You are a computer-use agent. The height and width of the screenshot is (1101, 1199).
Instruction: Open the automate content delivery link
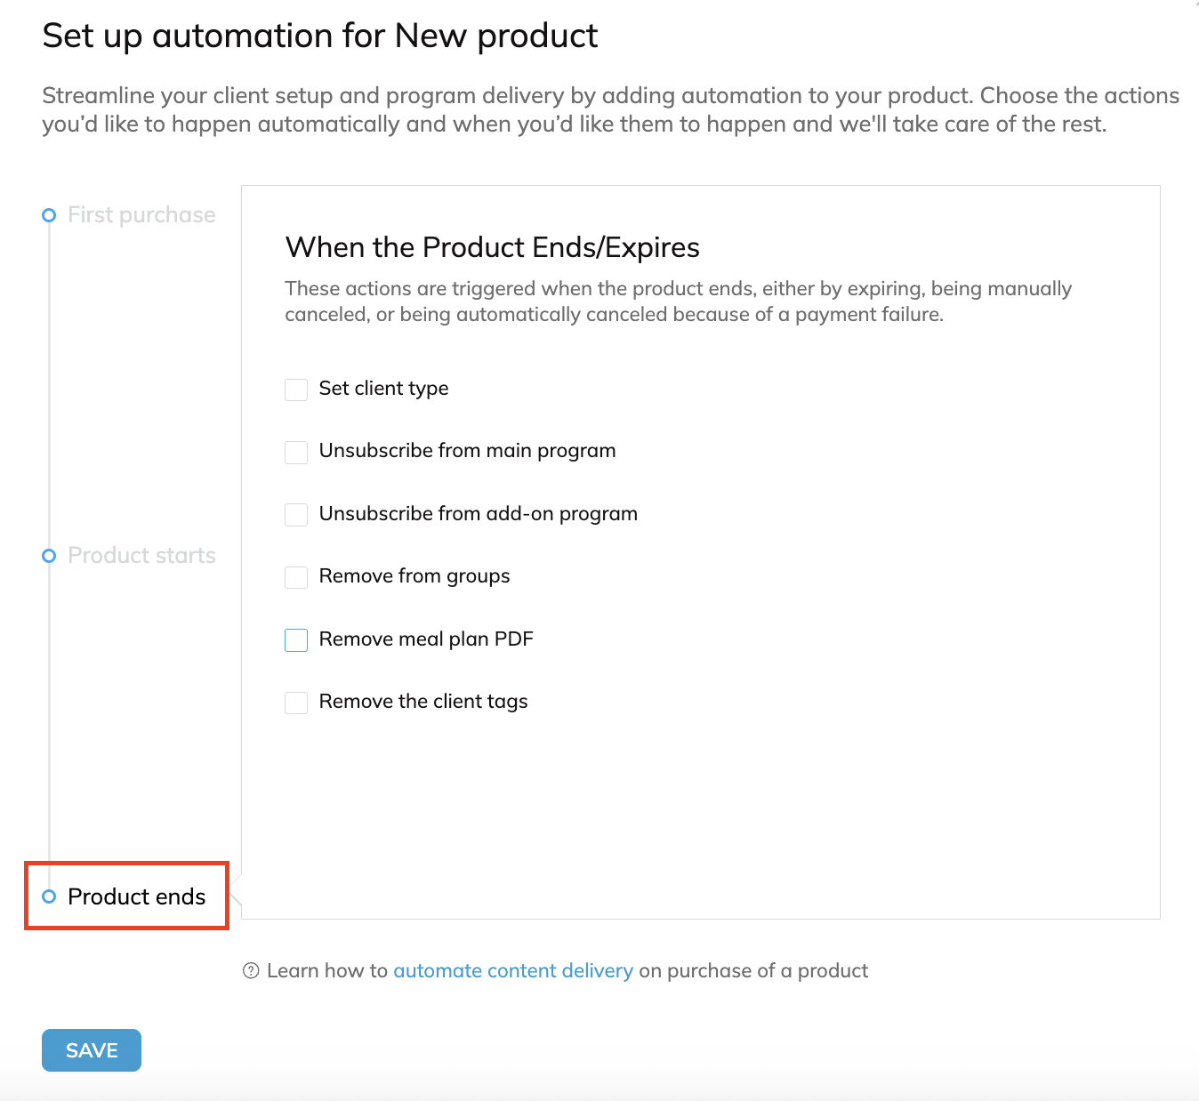click(x=513, y=970)
